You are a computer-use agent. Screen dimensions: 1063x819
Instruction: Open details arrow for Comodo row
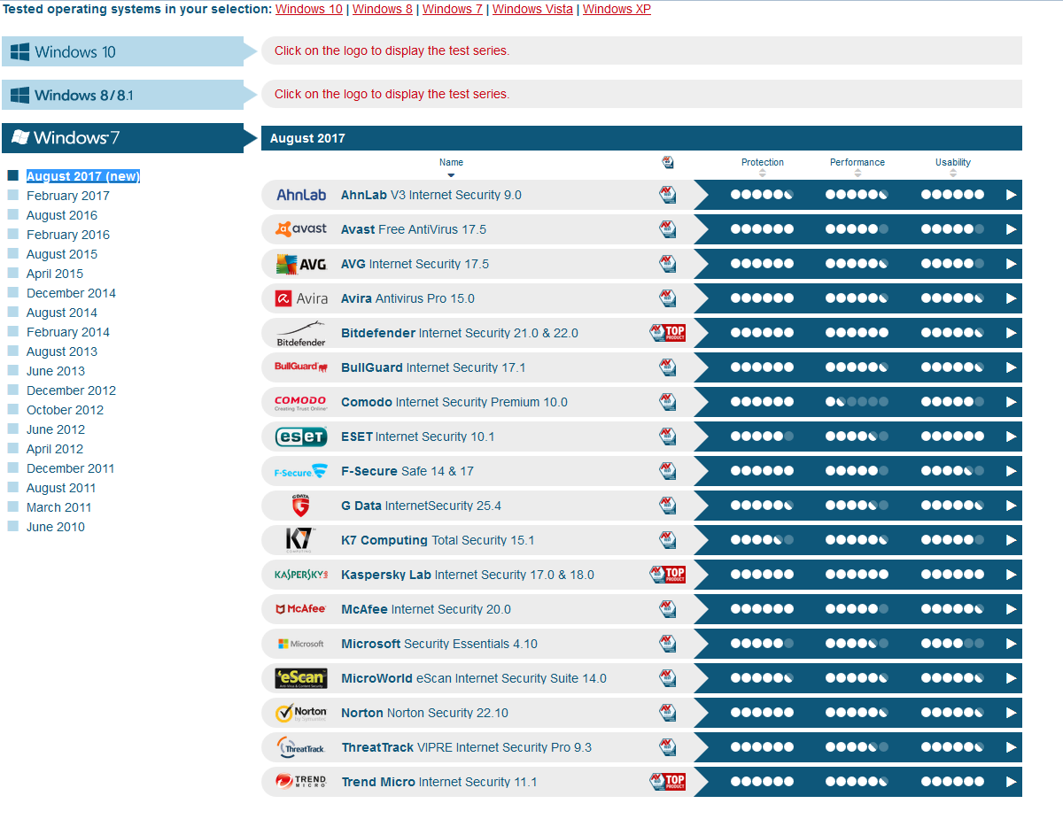point(1012,402)
